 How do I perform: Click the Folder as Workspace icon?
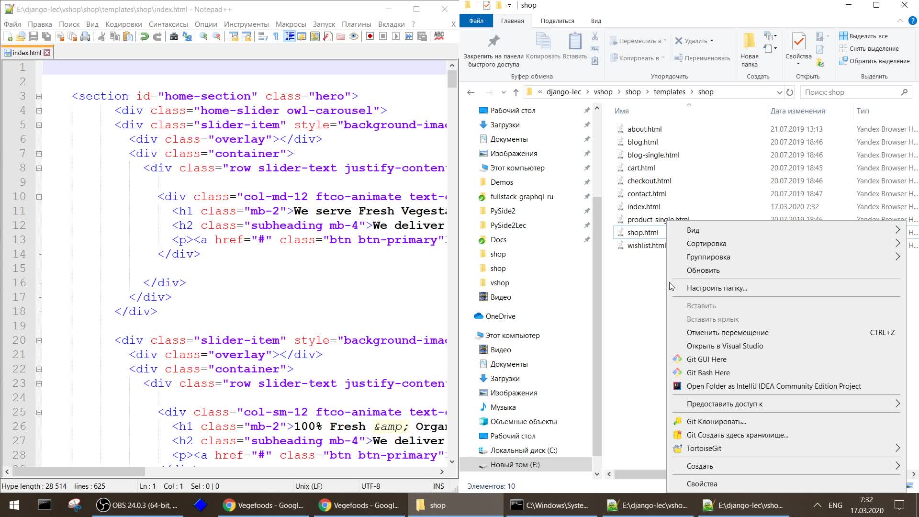pyautogui.click(x=341, y=36)
